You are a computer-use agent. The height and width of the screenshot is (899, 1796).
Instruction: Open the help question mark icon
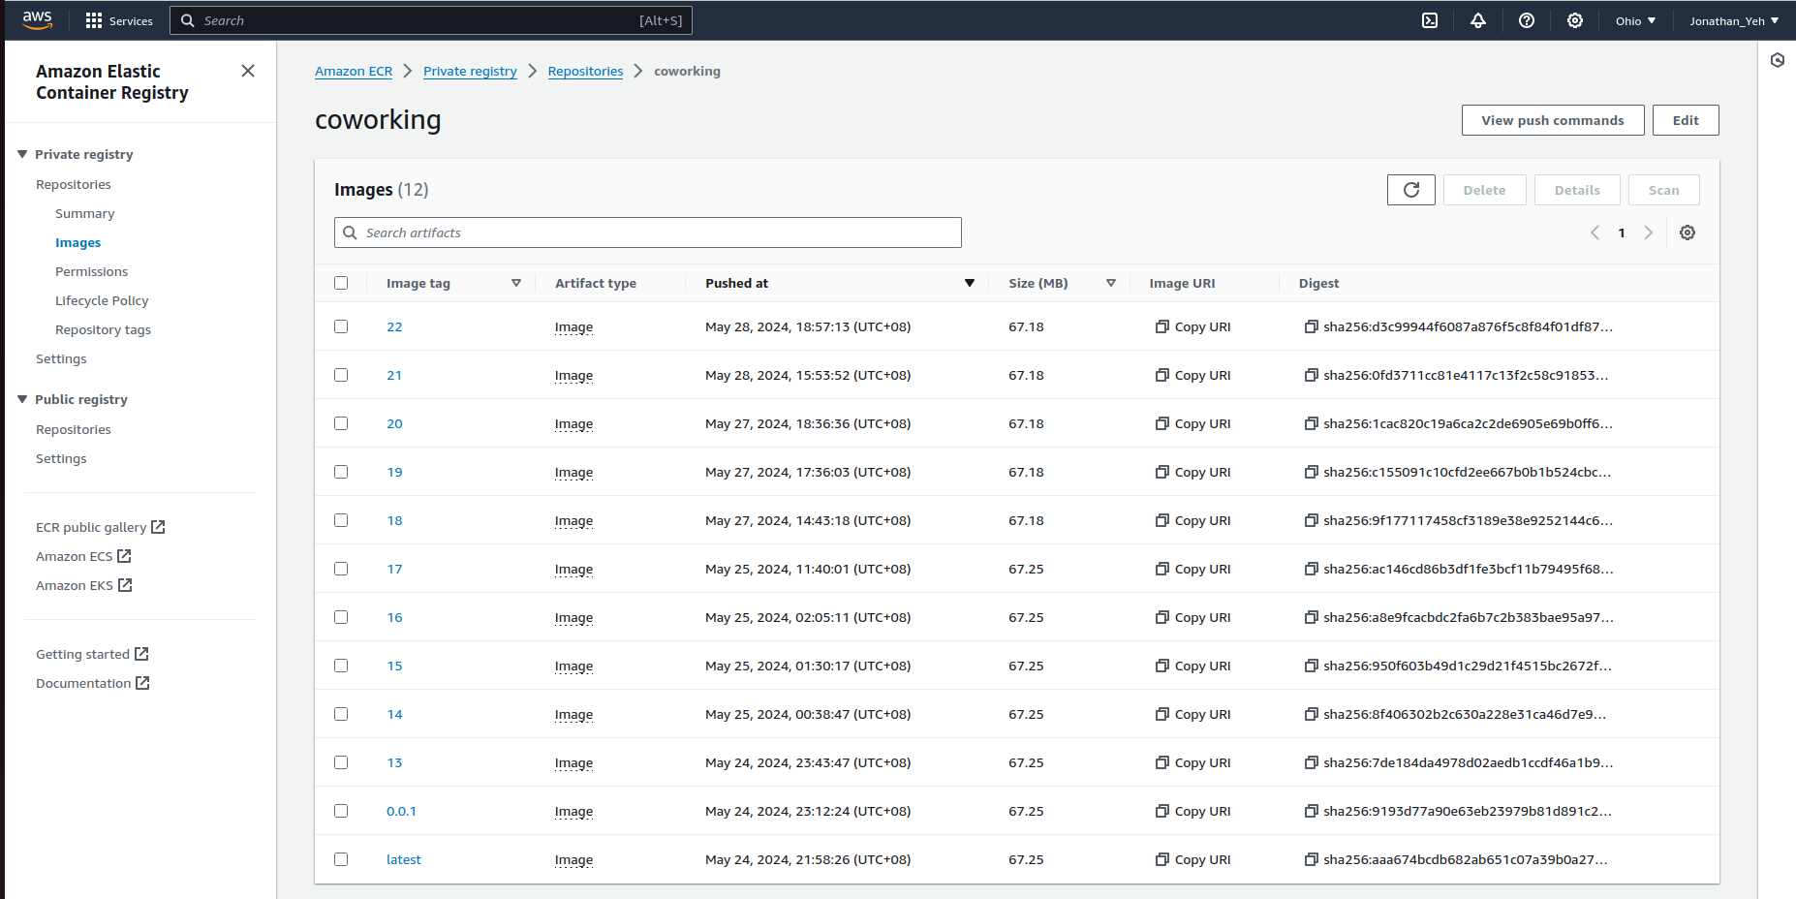click(x=1527, y=20)
